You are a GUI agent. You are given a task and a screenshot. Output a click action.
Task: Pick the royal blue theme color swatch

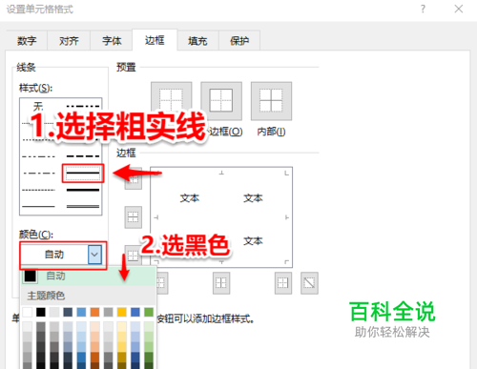135,312
